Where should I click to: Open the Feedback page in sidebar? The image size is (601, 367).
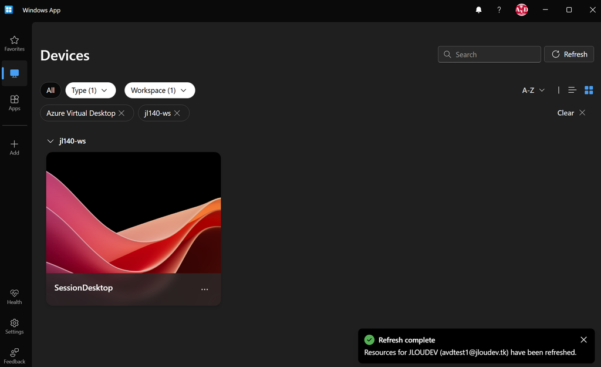(x=15, y=356)
